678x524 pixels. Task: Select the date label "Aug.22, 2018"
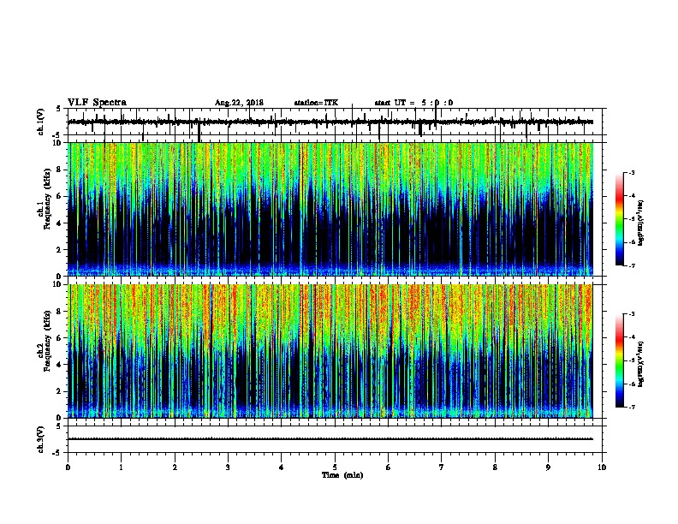point(239,103)
